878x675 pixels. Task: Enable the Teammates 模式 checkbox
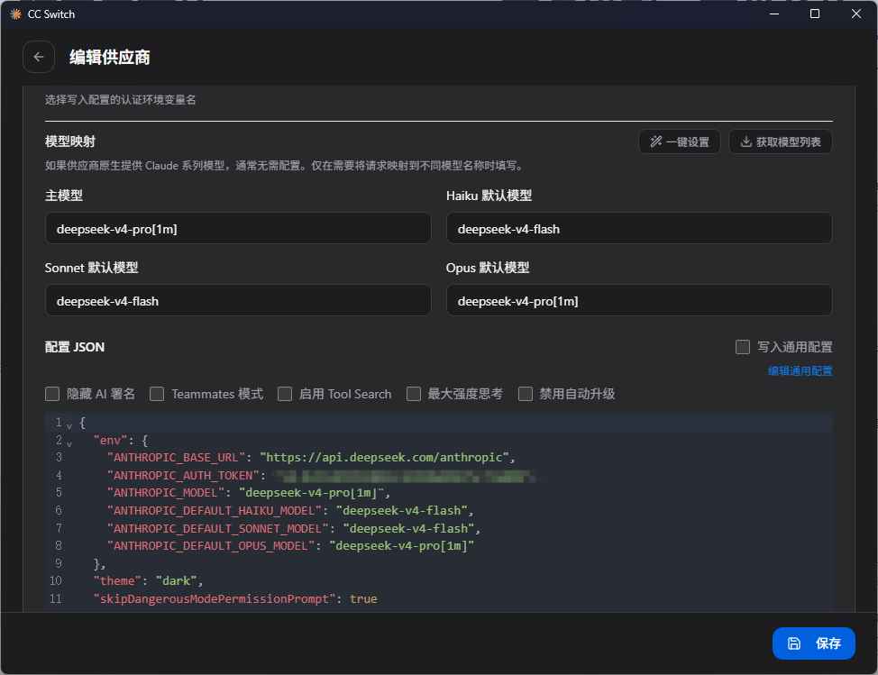[157, 394]
